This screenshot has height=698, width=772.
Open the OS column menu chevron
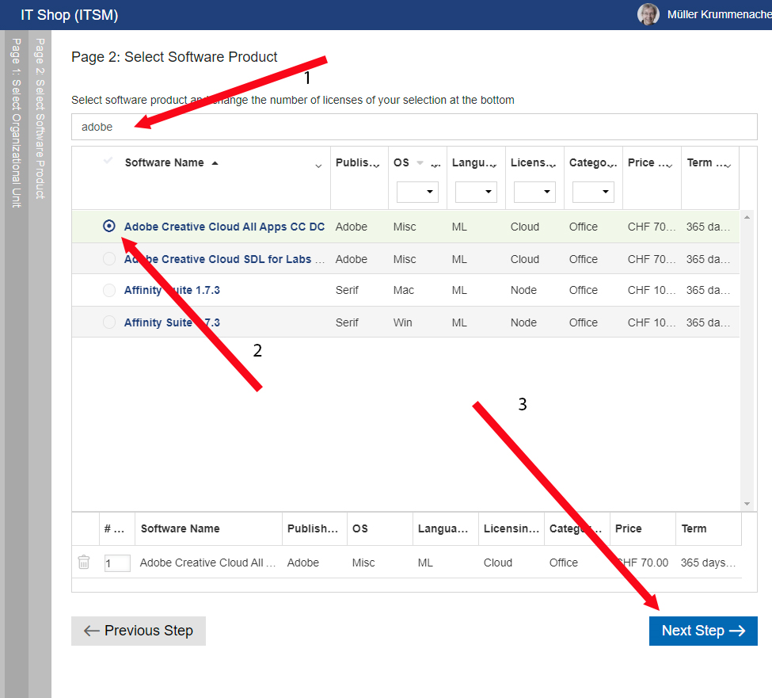pos(435,166)
